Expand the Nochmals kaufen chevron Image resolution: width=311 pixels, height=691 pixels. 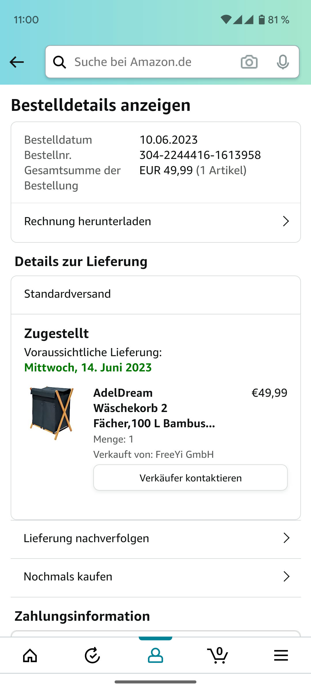(x=286, y=576)
